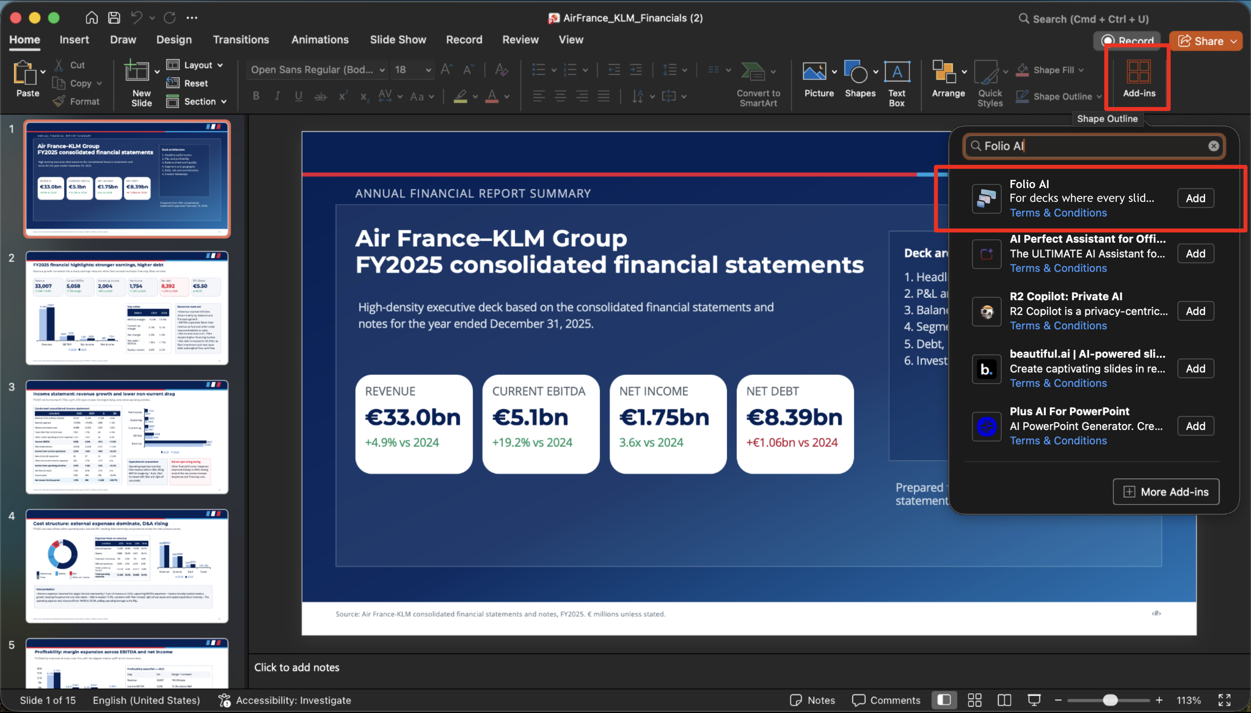
Task: Clear the add-in search field
Action: 1213,146
